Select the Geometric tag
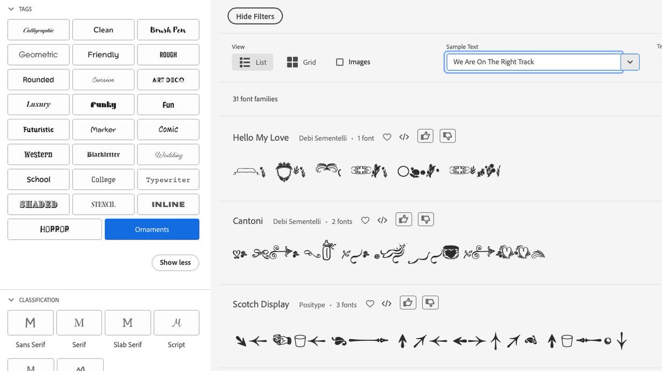The height and width of the screenshot is (371, 662). coord(39,55)
